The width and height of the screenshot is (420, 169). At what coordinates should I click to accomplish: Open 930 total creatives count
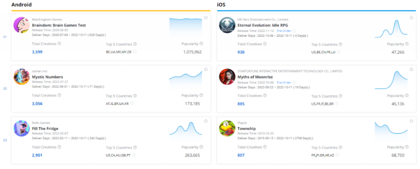(x=241, y=52)
